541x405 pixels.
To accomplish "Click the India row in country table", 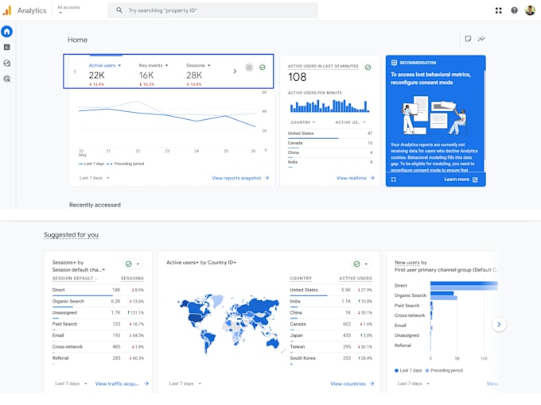I will [x=331, y=301].
